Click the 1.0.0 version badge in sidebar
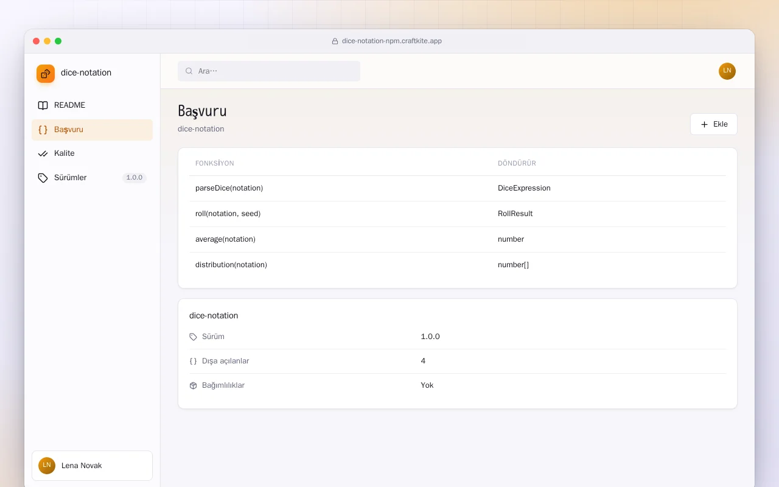 click(x=134, y=178)
